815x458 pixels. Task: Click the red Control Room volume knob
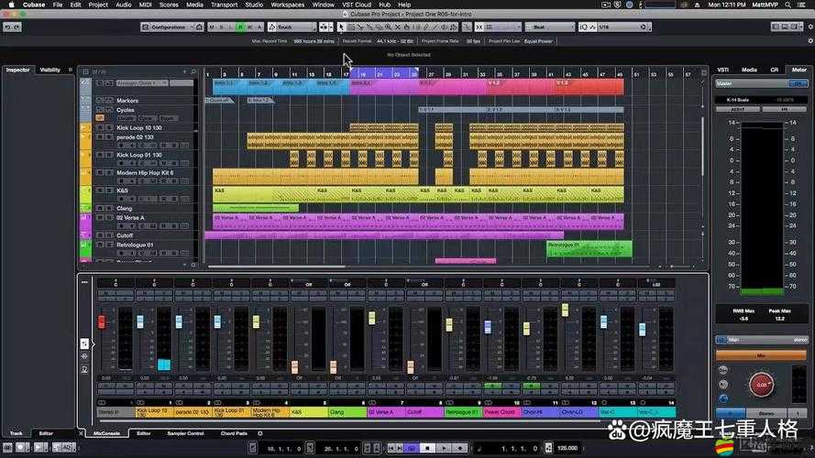(762, 386)
